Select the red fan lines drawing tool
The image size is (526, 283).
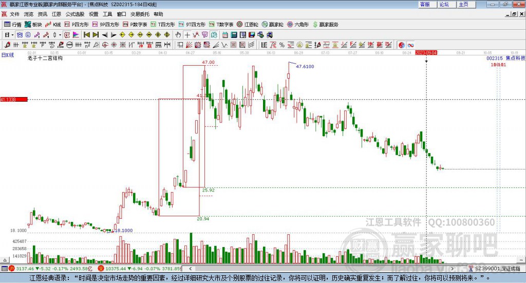(x=189, y=45)
